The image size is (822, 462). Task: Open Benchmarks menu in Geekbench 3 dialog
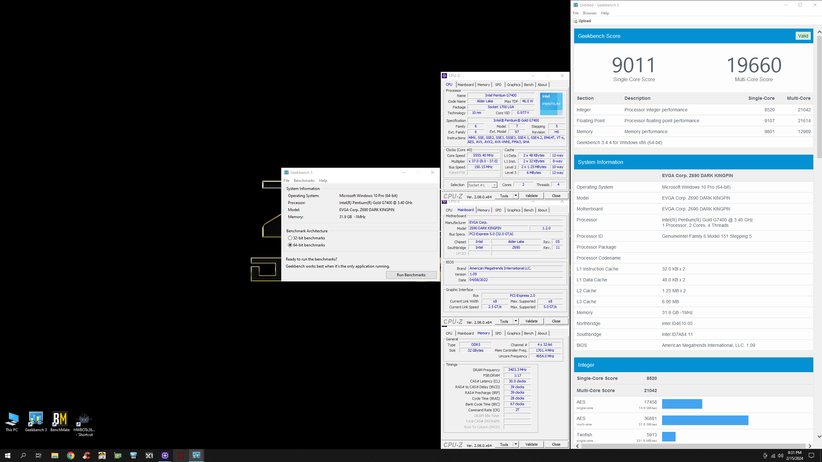point(304,181)
